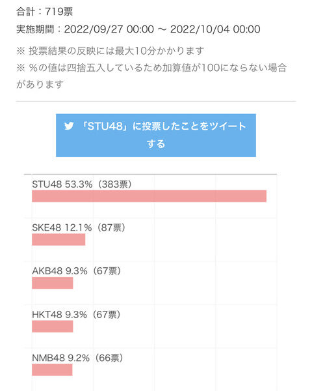Tweet that you voted for STU48
312x391 pixels.
156,136
